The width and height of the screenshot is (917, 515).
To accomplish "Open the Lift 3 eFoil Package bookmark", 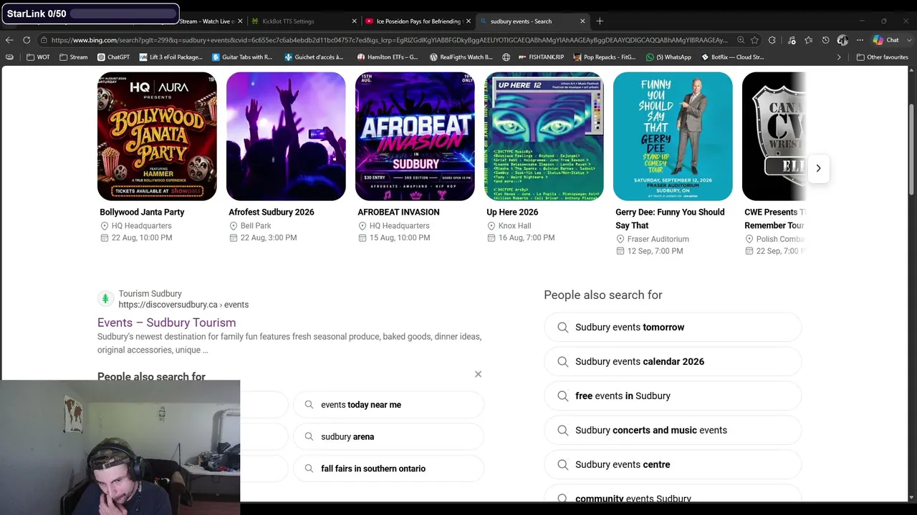I will point(171,57).
